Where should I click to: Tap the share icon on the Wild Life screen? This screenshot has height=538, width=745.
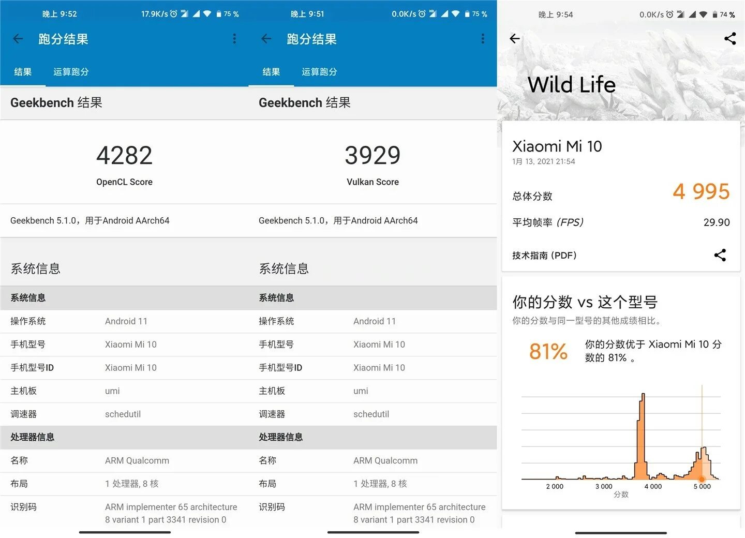click(730, 39)
